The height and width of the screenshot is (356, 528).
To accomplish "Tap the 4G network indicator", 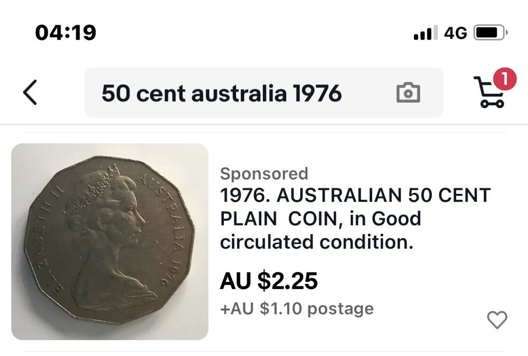I will tap(455, 32).
